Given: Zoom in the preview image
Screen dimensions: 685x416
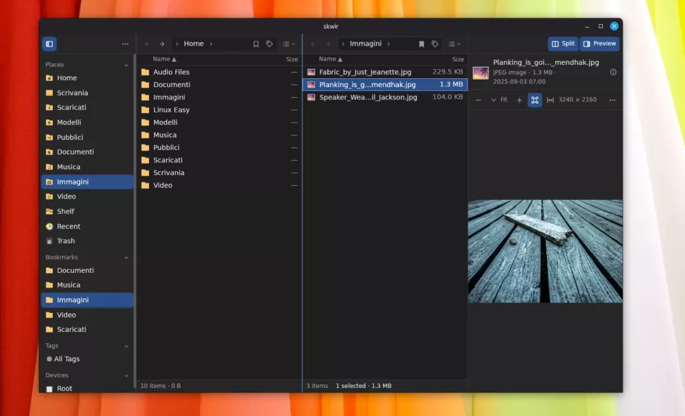Looking at the screenshot, I should (519, 100).
